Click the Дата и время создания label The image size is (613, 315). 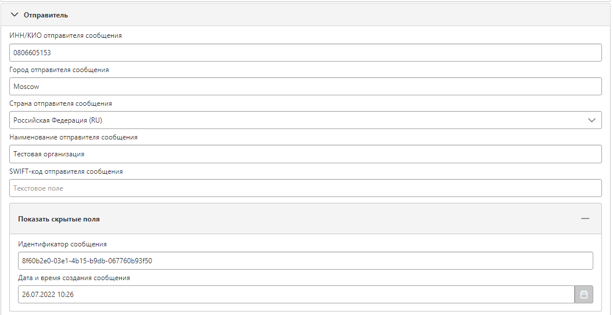[74, 278]
